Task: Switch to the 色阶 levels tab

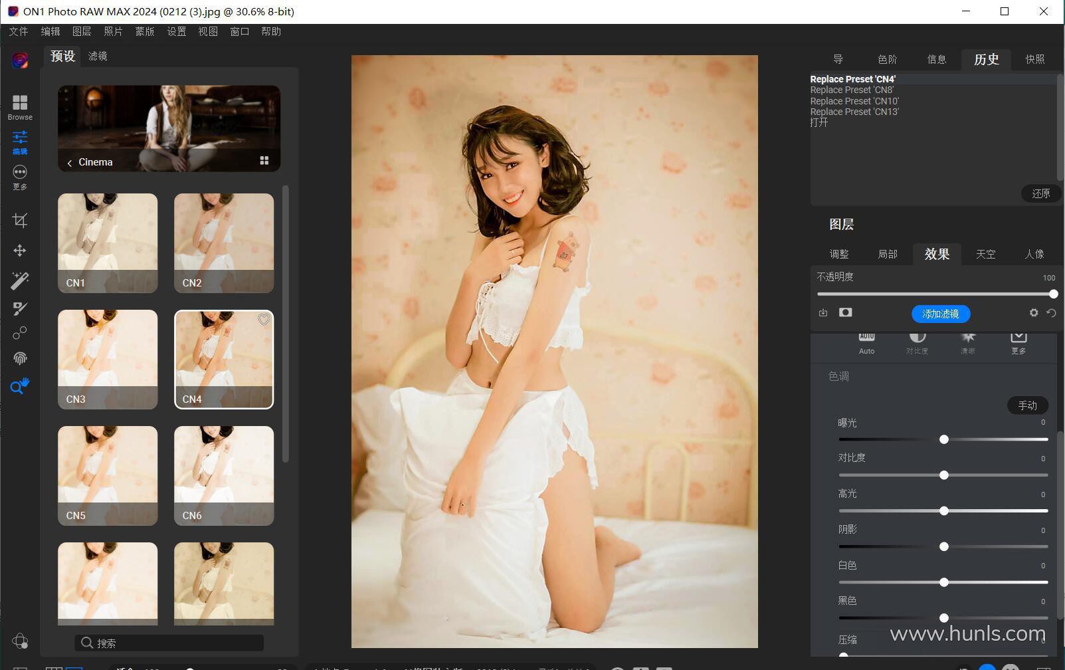Action: [x=888, y=59]
